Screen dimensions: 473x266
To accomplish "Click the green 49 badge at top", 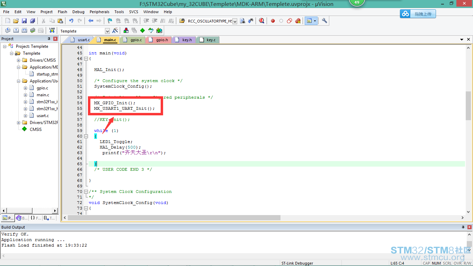I will pos(357,2).
